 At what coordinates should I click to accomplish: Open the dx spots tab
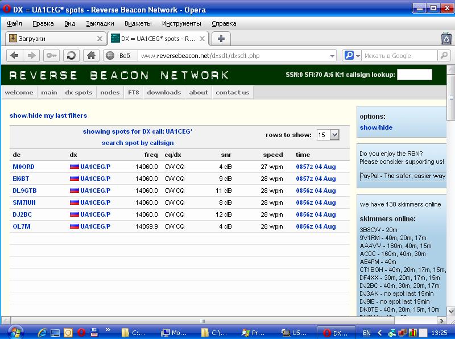pyautogui.click(x=78, y=93)
